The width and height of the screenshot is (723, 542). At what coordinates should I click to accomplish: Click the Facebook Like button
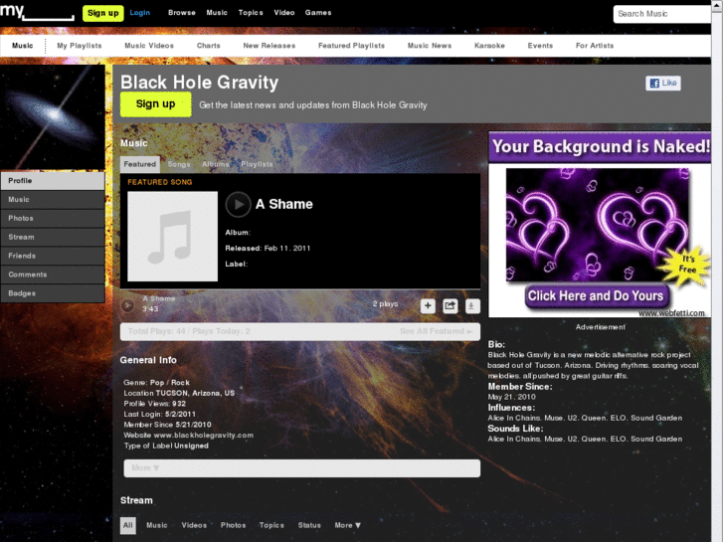[663, 83]
